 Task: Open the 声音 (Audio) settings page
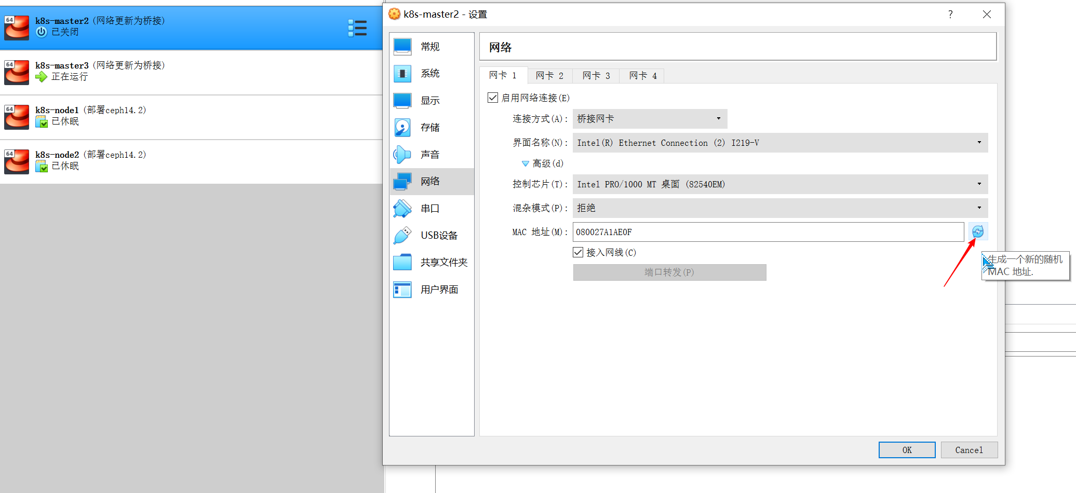[x=429, y=154]
